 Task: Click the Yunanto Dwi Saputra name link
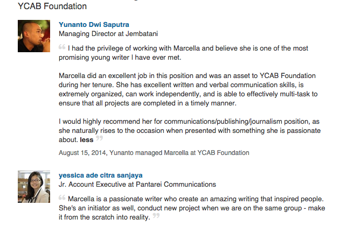[x=94, y=25]
